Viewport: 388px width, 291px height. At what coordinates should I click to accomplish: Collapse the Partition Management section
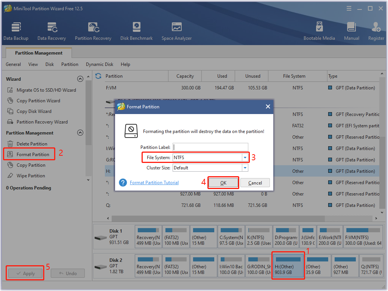80,133
